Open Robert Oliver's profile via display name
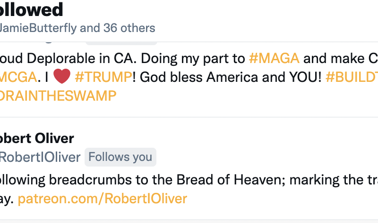The image size is (378, 223). click(37, 138)
